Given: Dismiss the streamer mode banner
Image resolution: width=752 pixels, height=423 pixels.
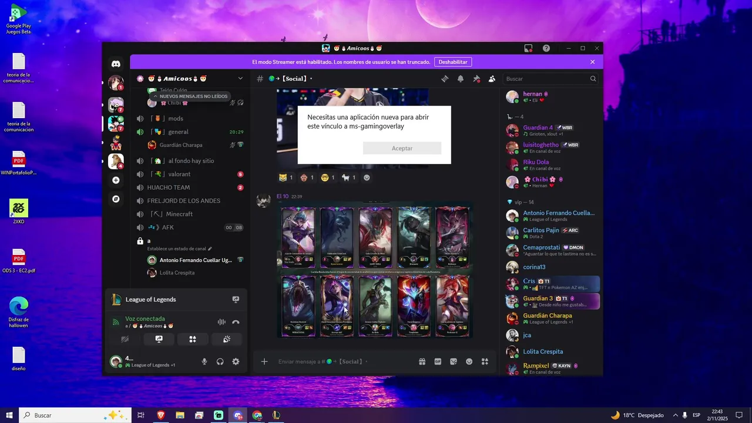Looking at the screenshot, I should 592,62.
